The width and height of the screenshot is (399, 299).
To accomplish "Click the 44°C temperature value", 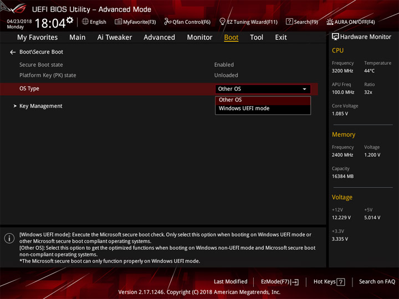I will point(369,71).
